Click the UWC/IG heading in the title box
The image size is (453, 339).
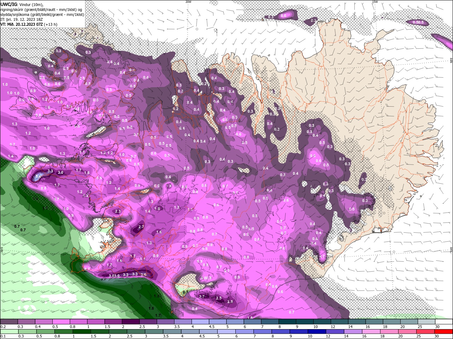click(9, 5)
